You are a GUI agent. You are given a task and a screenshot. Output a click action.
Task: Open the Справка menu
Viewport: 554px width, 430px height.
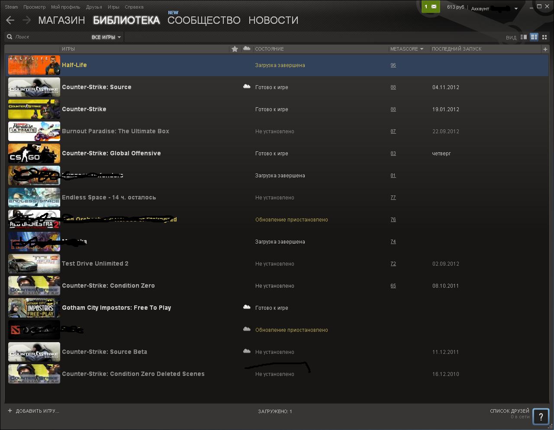(x=134, y=7)
